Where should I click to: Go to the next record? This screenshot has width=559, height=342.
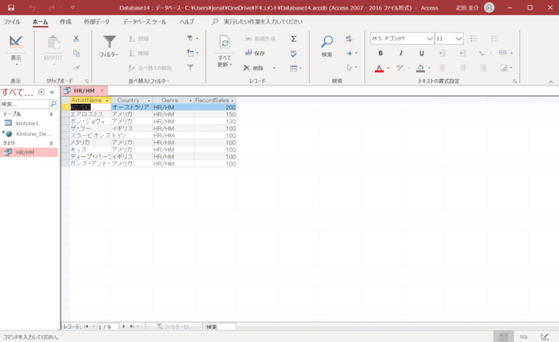point(123,327)
